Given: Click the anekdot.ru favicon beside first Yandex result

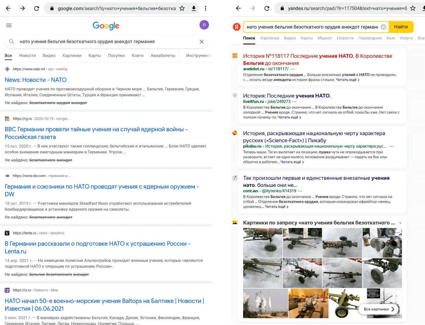Looking at the screenshot, I should coord(235,56).
